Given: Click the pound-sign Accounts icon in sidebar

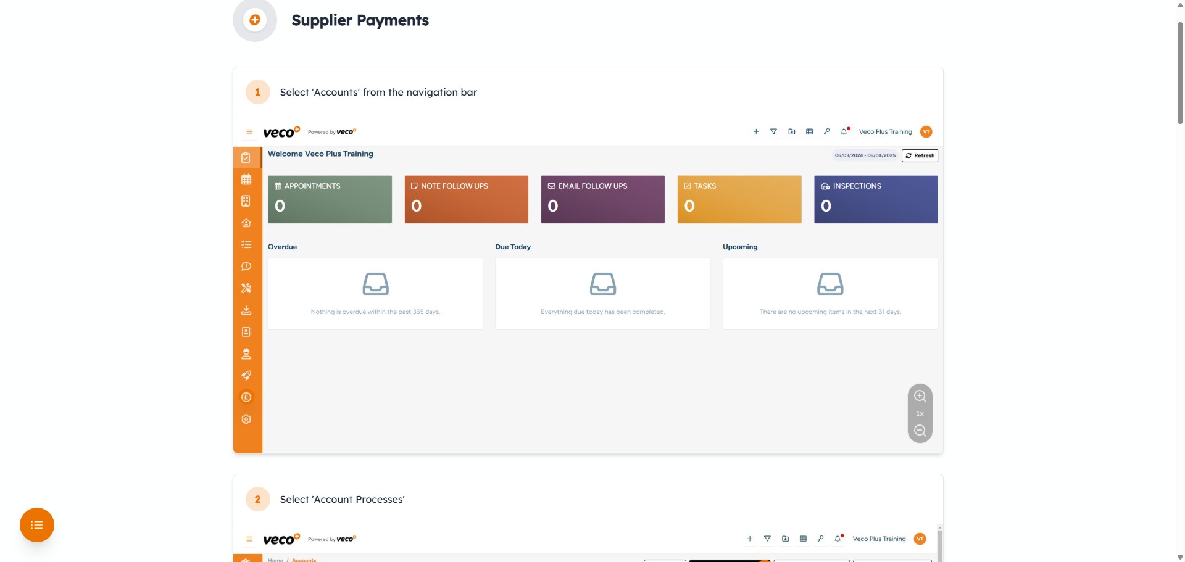Looking at the screenshot, I should 246,397.
